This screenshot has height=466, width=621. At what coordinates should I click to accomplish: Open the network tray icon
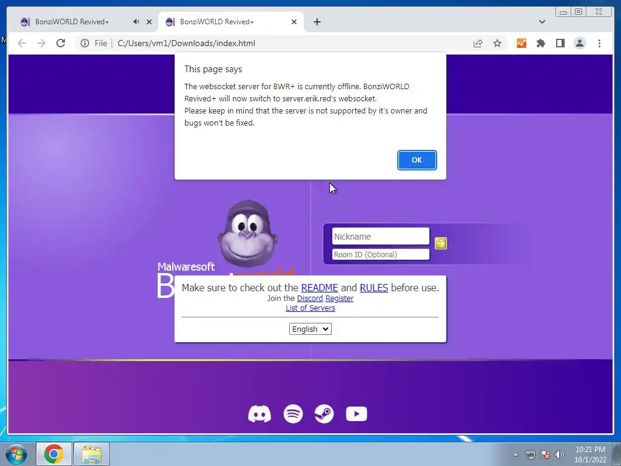(530, 454)
